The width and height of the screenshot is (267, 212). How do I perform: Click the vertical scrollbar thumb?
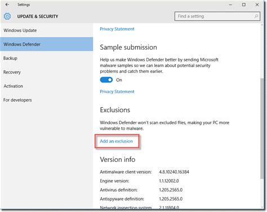pyautogui.click(x=262, y=129)
